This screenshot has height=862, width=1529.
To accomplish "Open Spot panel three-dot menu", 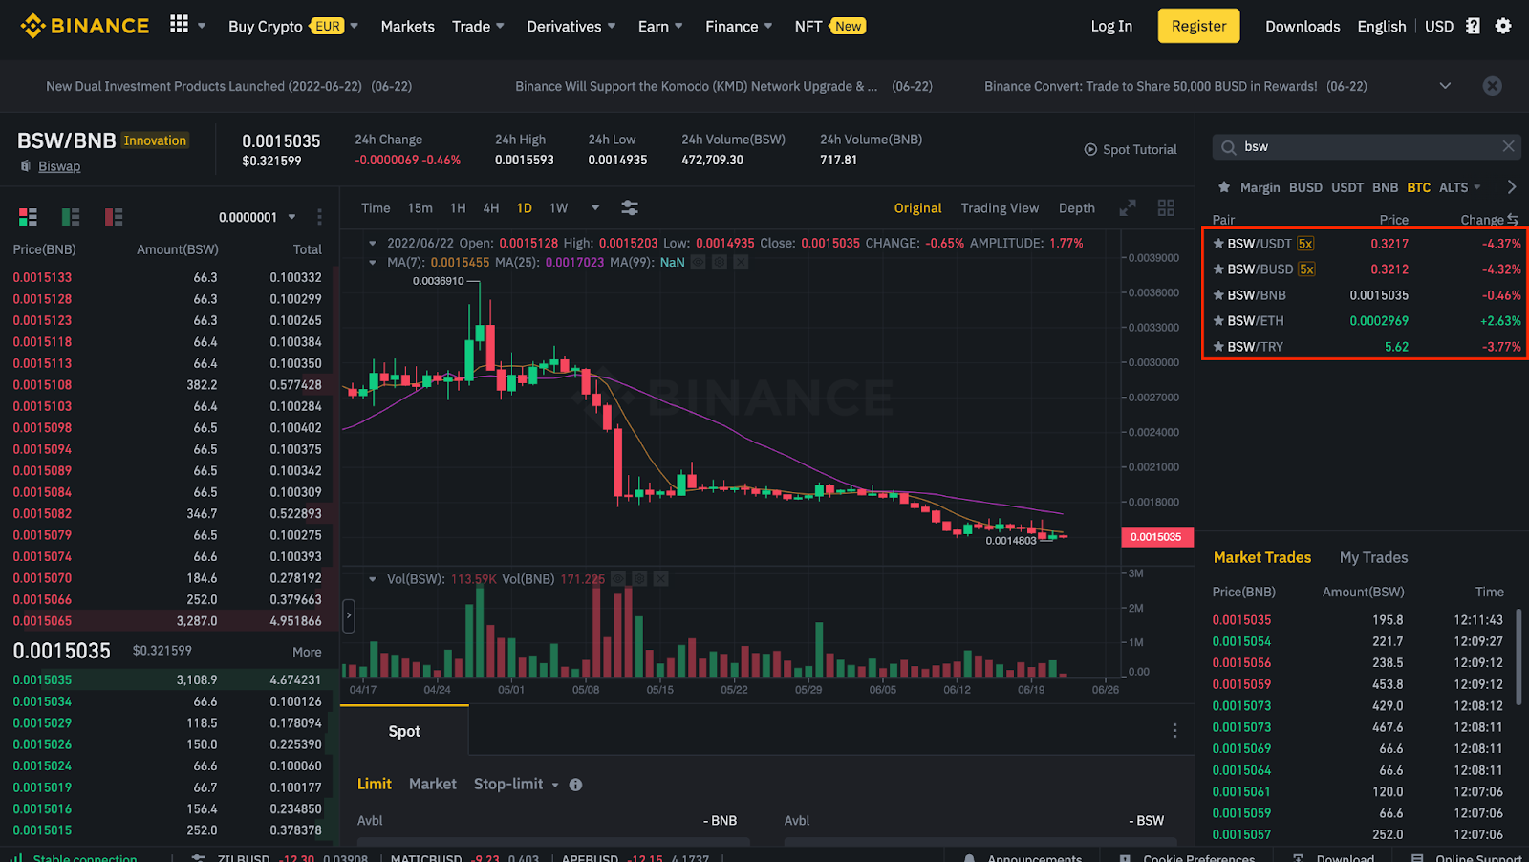I will click(x=1174, y=731).
